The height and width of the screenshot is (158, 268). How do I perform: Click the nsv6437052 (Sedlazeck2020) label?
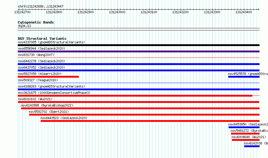tap(42, 67)
